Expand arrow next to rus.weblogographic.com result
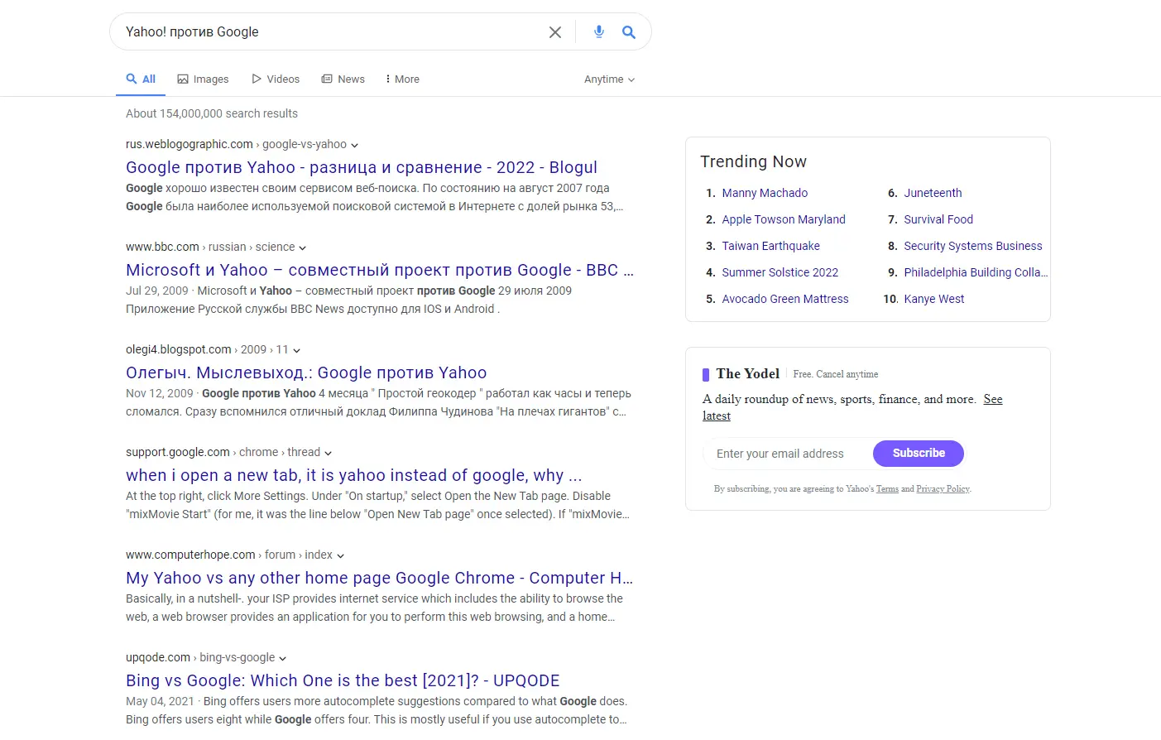1161x740 pixels. pos(354,145)
